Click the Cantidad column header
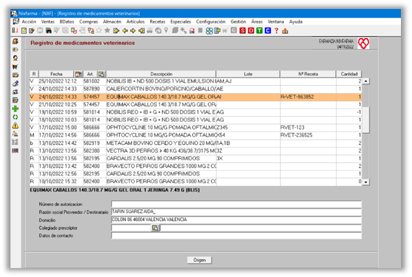412x277 pixels. [349, 74]
